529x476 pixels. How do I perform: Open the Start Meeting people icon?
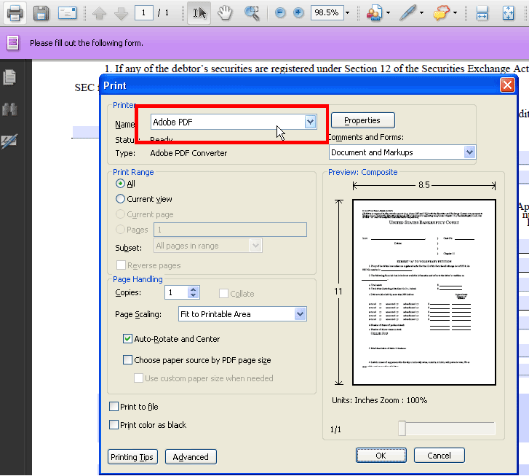tap(375, 13)
